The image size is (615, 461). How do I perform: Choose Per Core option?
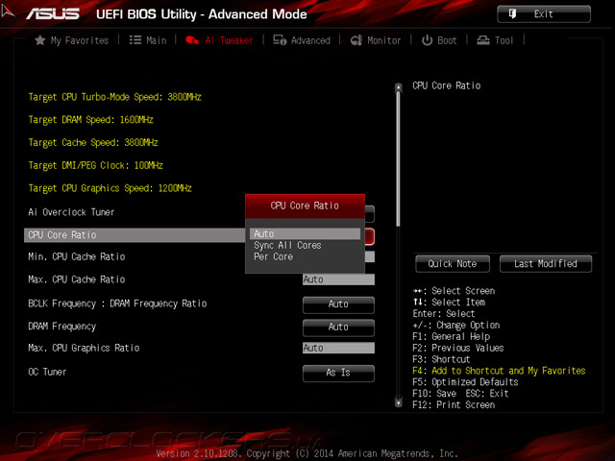tap(273, 256)
